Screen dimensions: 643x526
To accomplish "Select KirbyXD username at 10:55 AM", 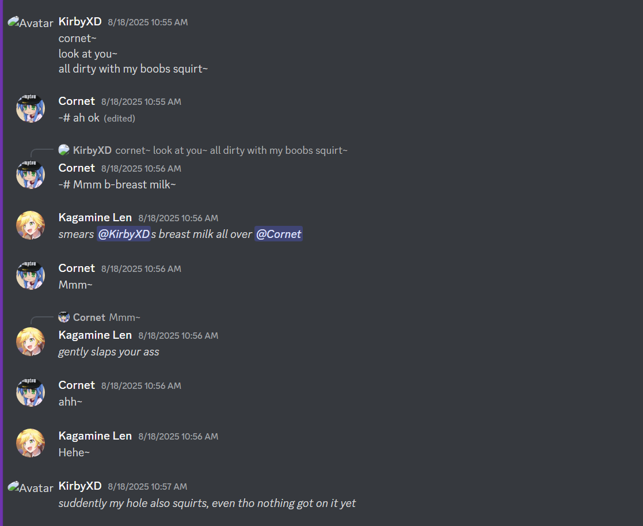I will 80,22.
